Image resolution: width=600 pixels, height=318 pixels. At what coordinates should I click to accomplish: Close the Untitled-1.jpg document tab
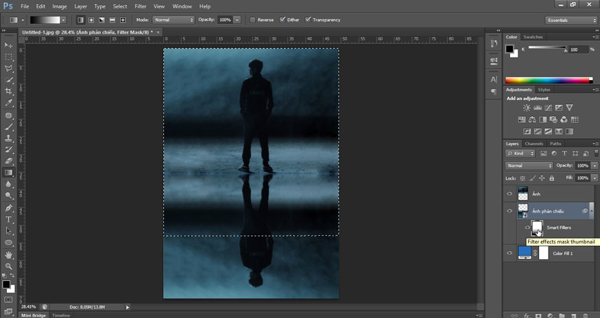pos(158,32)
